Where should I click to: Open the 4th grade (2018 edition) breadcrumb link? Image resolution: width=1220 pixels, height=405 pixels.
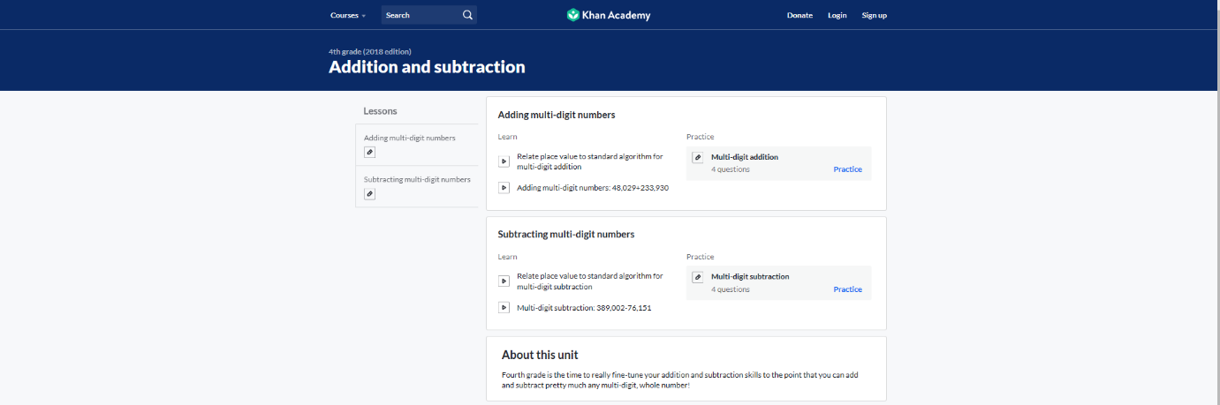pyautogui.click(x=370, y=51)
